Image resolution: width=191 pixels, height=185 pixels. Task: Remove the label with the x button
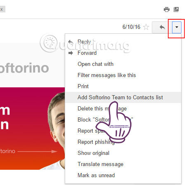pyautogui.click(x=2, y=9)
